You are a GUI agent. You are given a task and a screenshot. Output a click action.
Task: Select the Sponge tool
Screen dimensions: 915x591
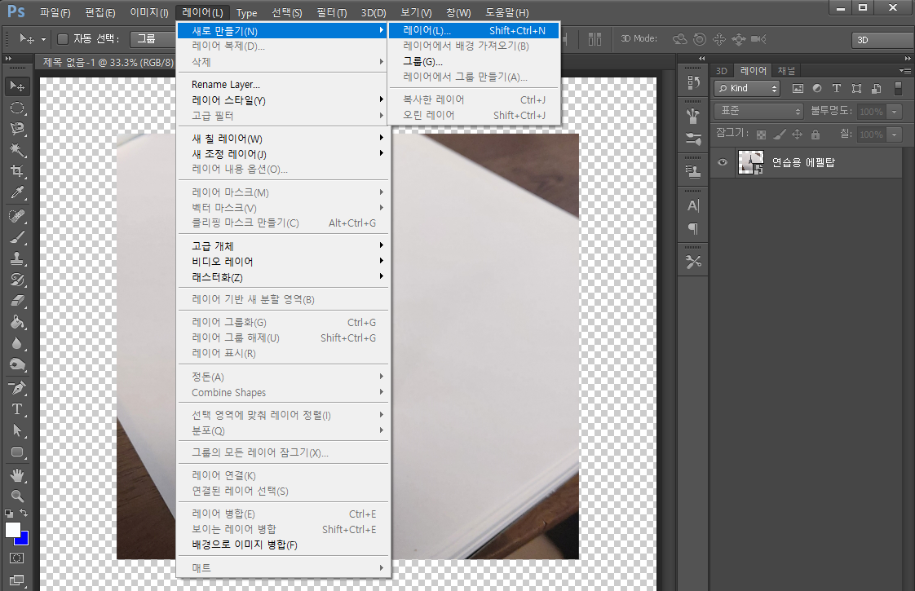click(x=17, y=364)
